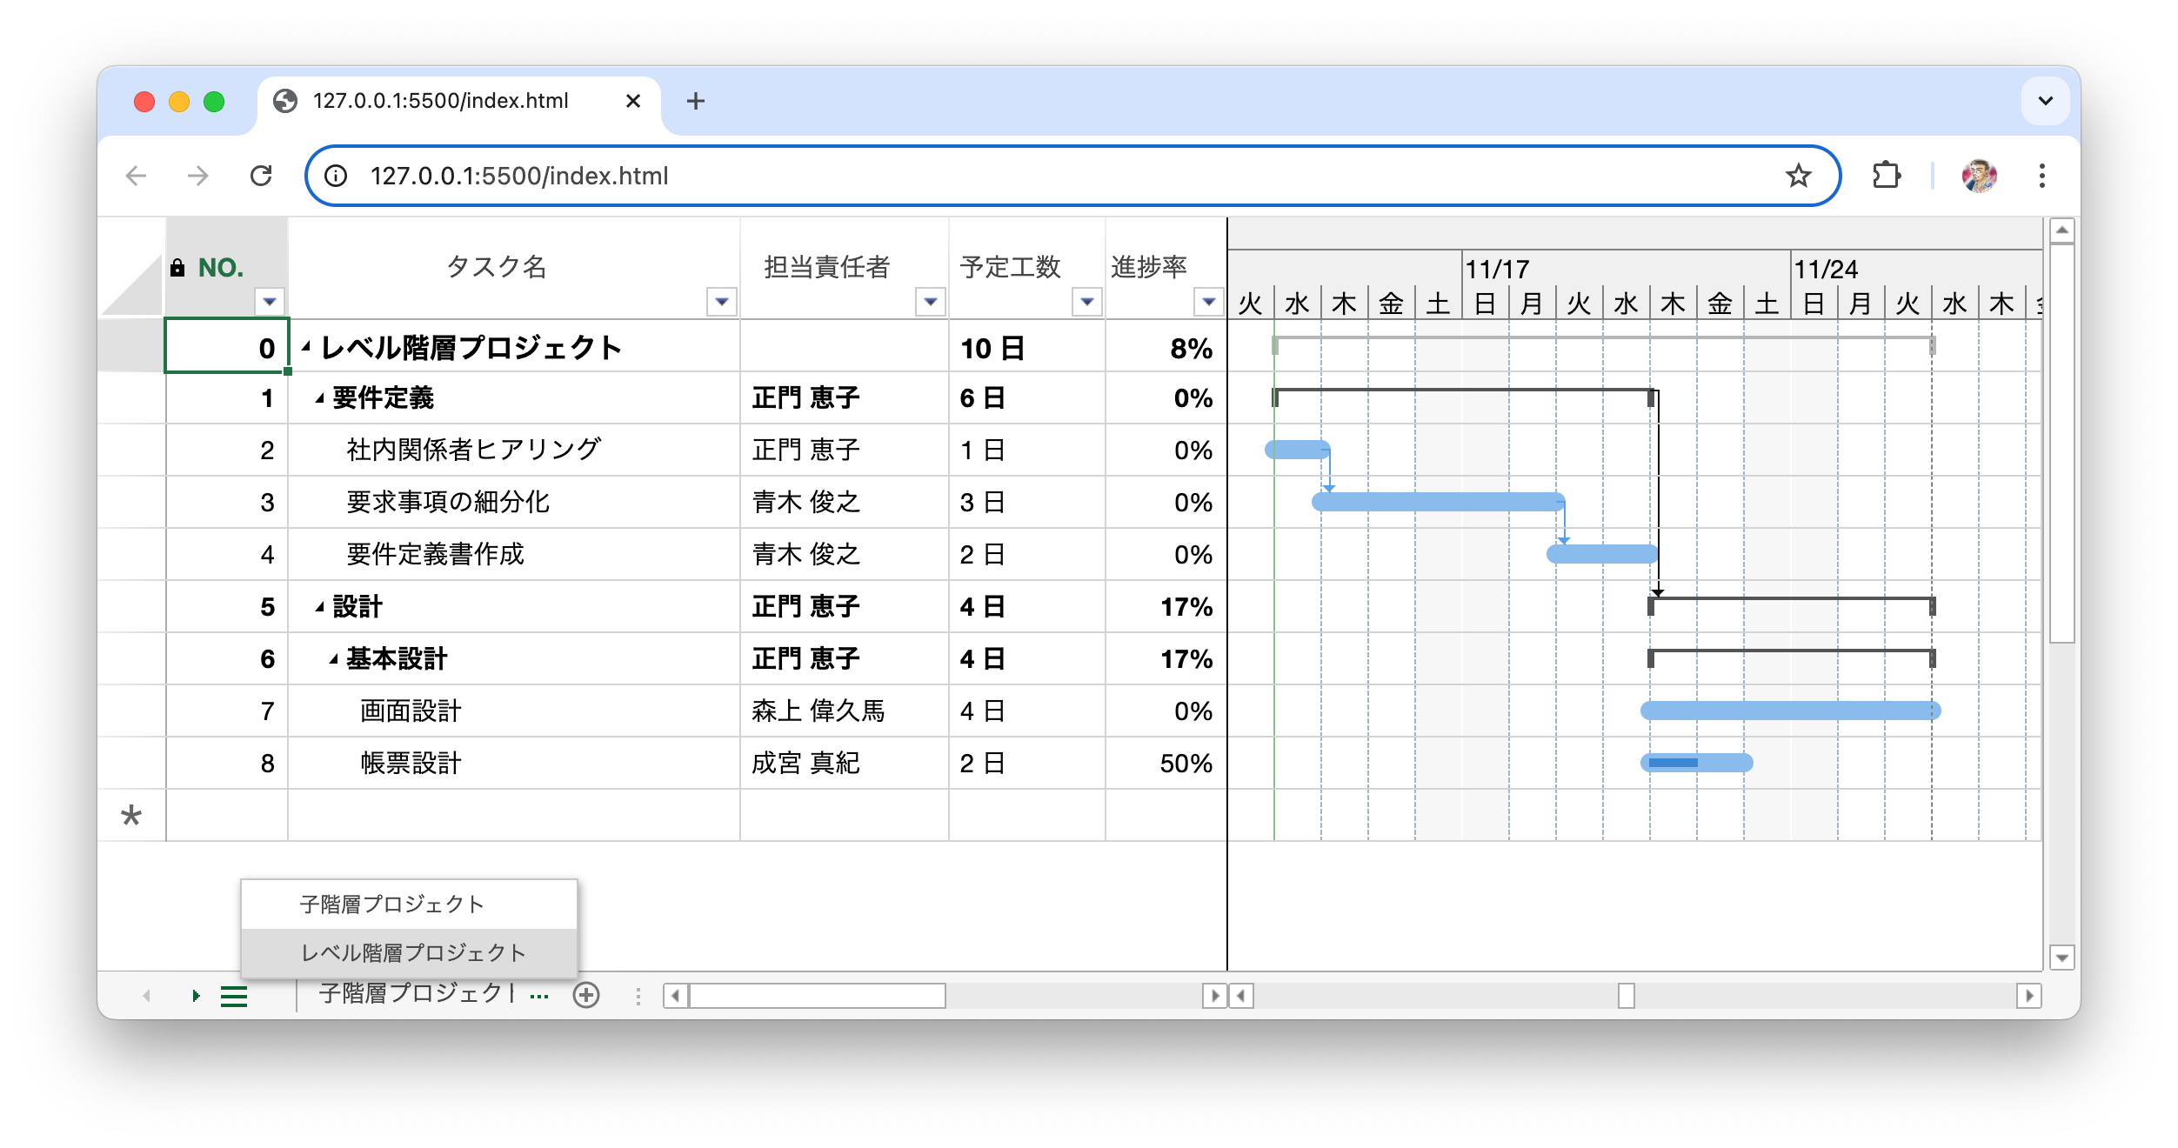Select the 8% progress cell
This screenshot has height=1148, width=2178.
click(1166, 347)
